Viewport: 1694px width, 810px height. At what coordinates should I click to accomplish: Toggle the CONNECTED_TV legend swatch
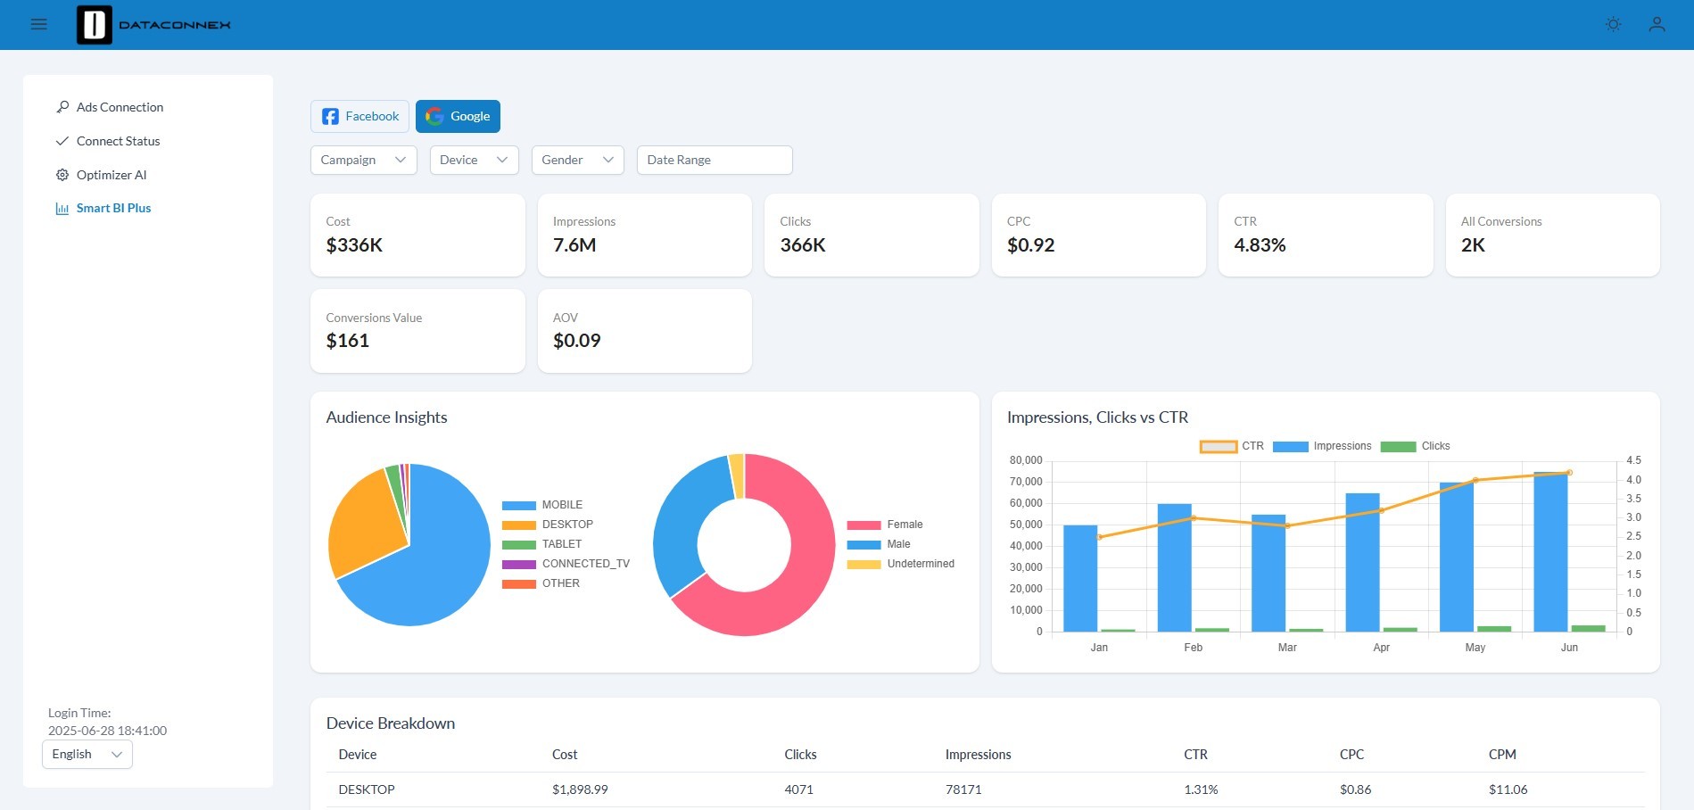click(x=518, y=564)
